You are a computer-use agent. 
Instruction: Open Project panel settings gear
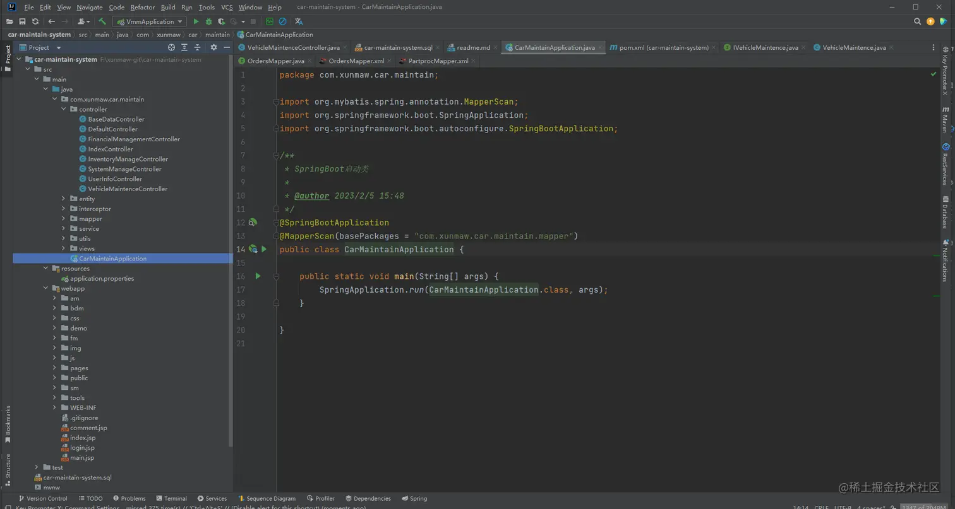[213, 47]
